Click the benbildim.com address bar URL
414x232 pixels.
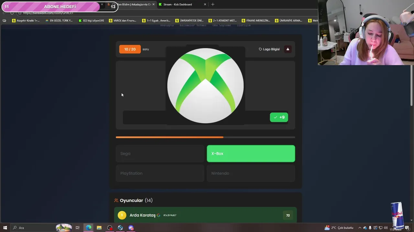coord(48,13)
